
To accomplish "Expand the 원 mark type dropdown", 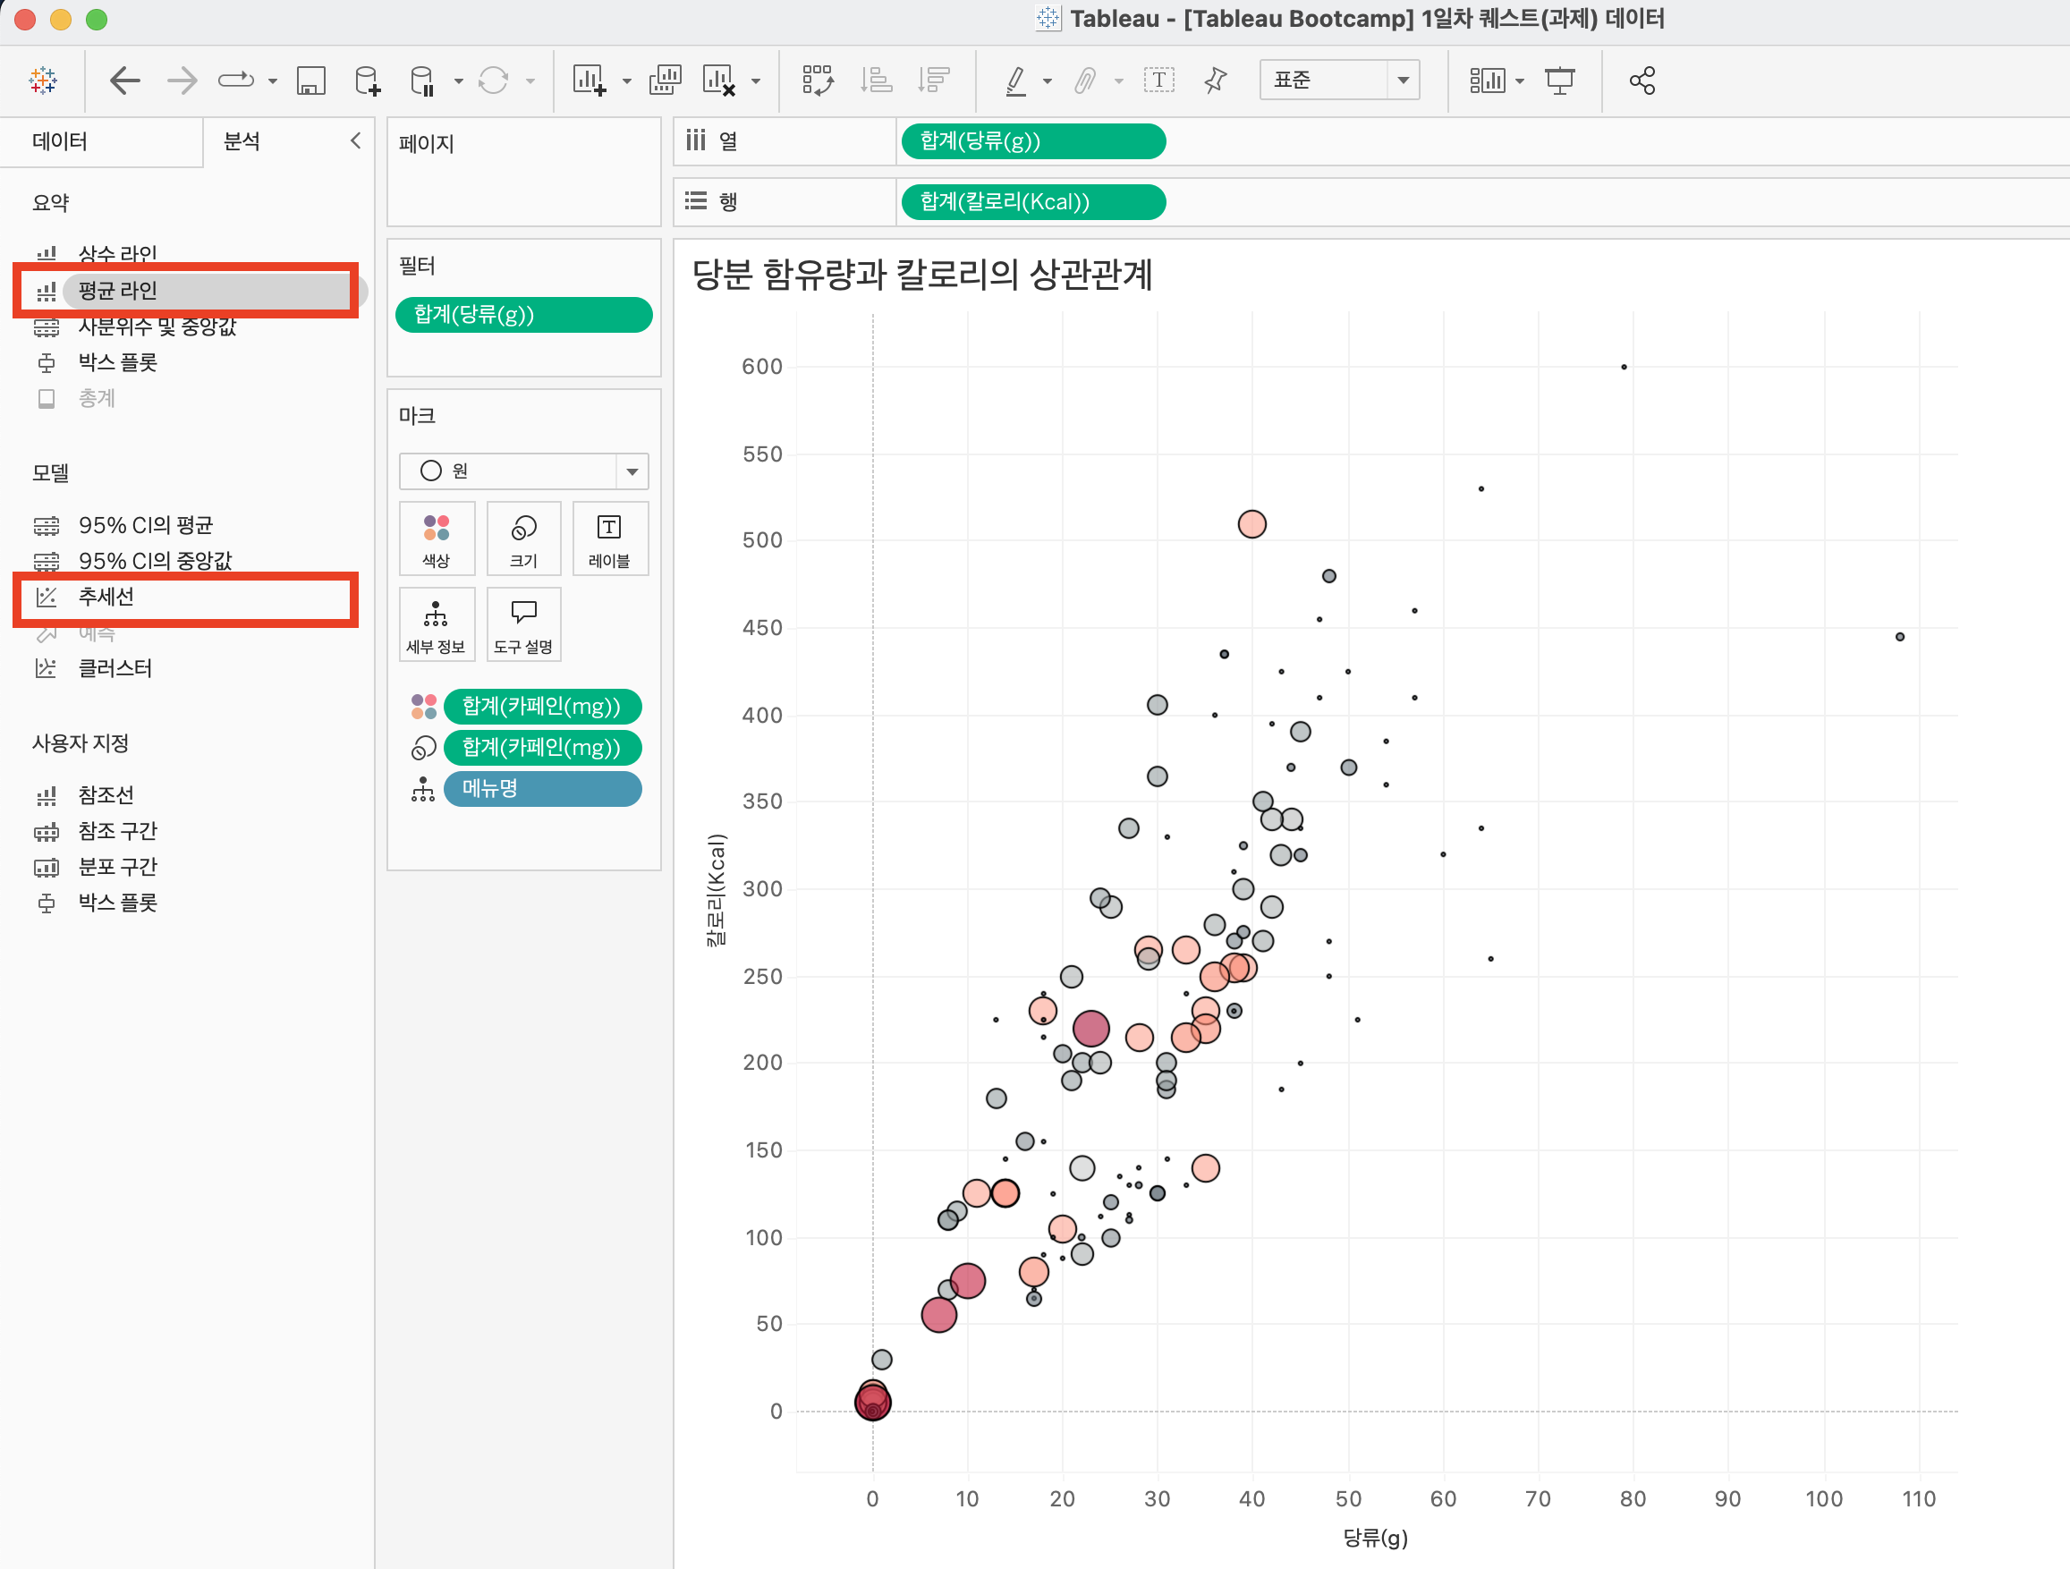I will coord(632,471).
